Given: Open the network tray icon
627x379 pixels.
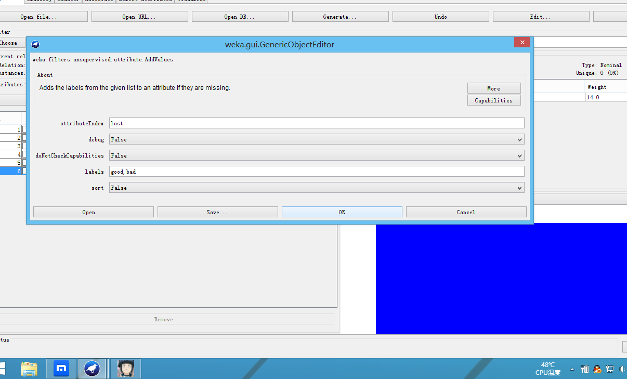Looking at the screenshot, I should (610, 369).
